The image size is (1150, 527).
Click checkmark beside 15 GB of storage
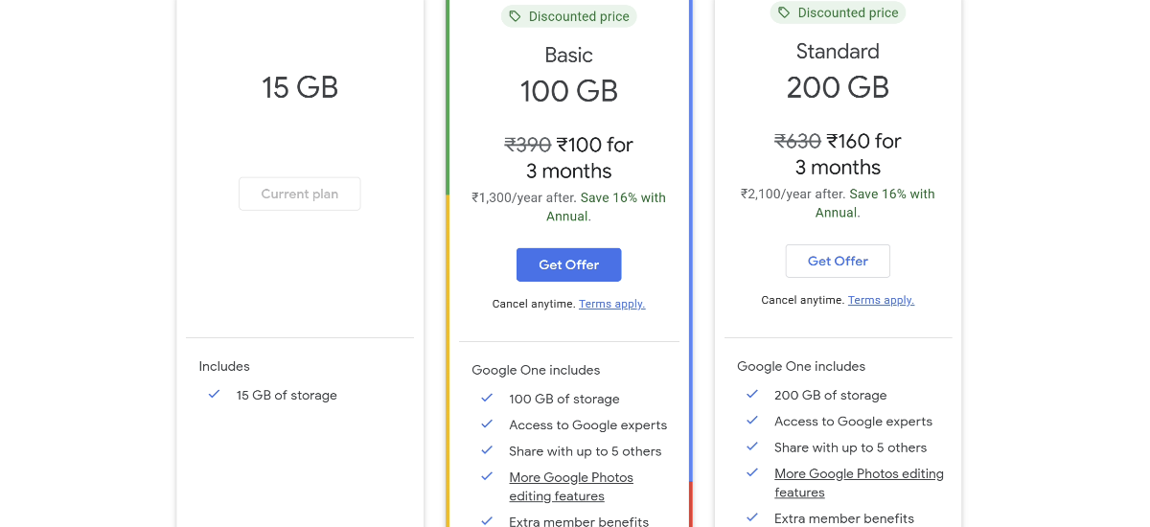pos(214,394)
